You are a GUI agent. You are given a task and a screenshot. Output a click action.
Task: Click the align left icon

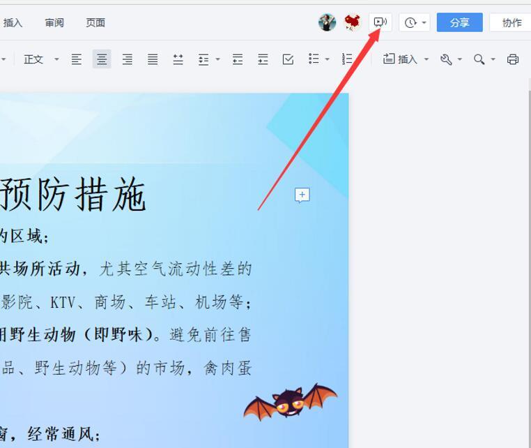(x=77, y=59)
